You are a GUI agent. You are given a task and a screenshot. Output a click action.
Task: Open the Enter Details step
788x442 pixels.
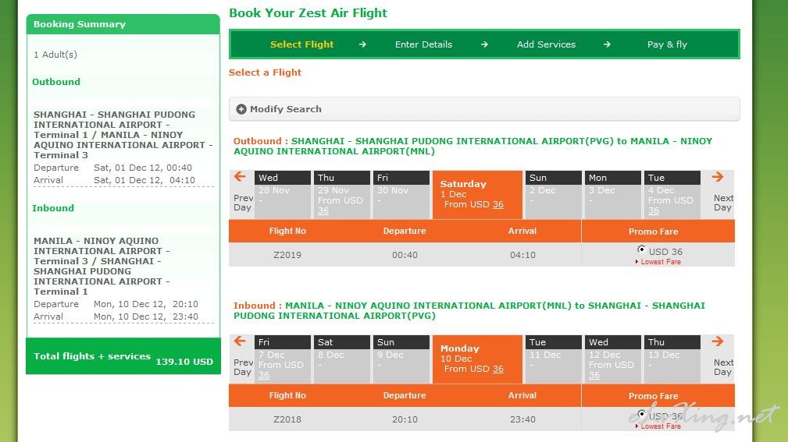tap(423, 44)
